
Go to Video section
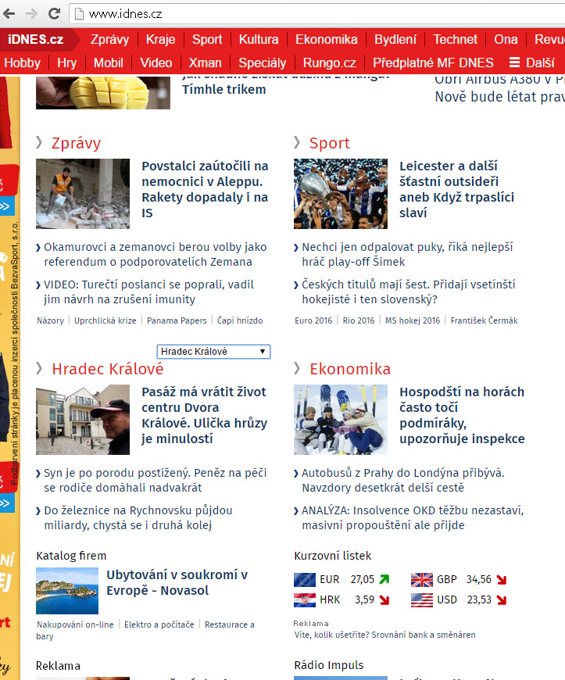click(x=156, y=63)
